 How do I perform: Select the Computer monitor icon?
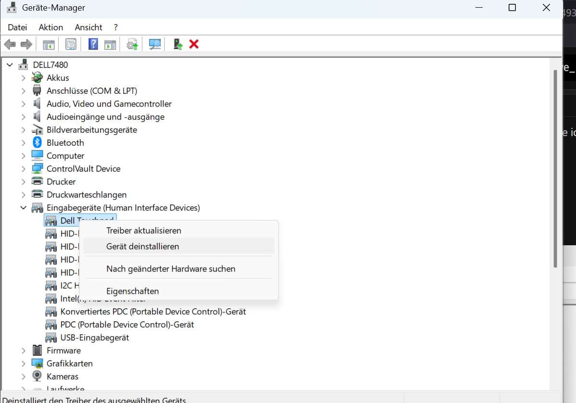(x=37, y=155)
